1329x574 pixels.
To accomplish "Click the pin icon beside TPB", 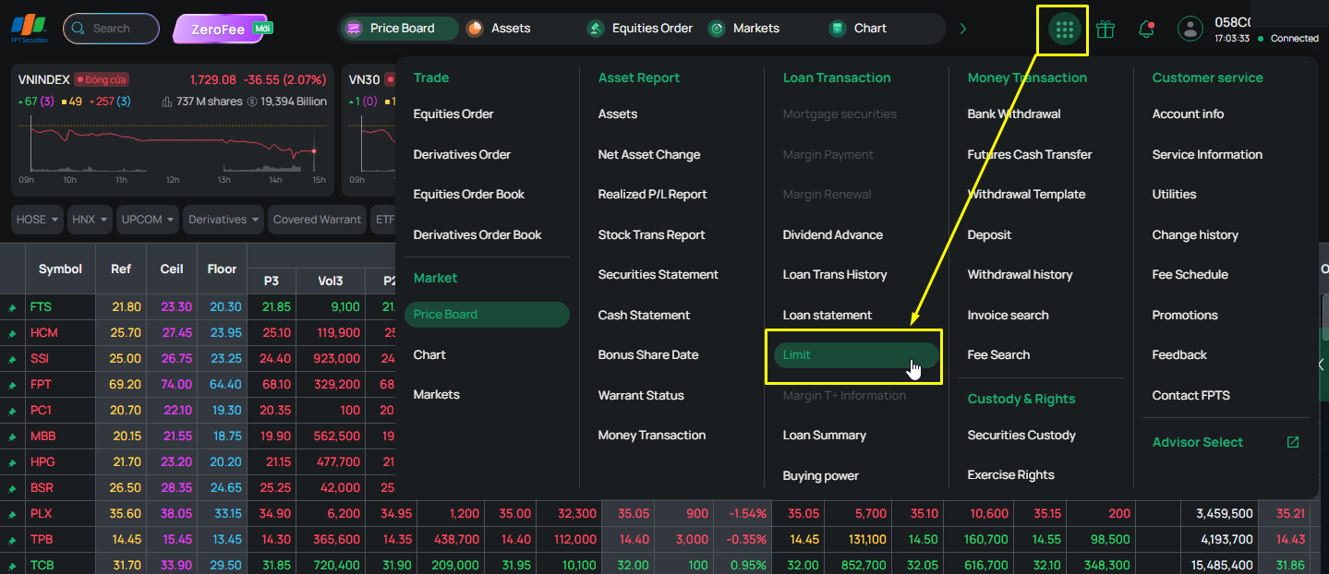I will [13, 540].
